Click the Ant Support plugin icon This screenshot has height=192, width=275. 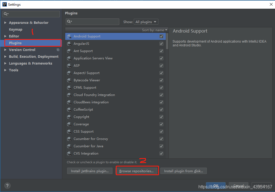pos(69,51)
